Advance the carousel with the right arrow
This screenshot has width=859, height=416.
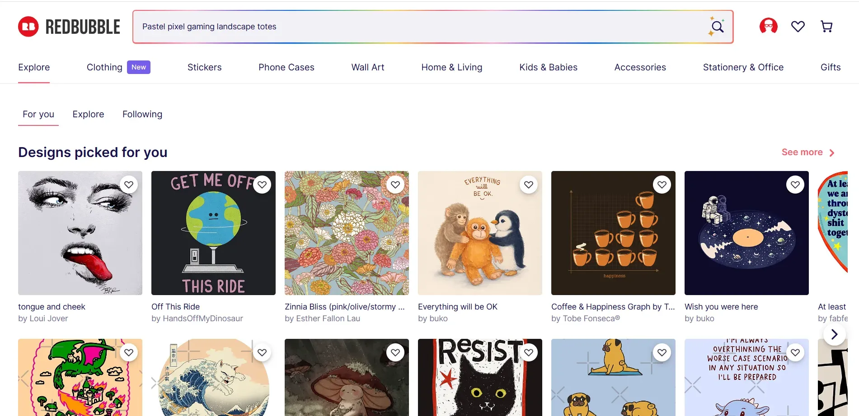point(834,334)
